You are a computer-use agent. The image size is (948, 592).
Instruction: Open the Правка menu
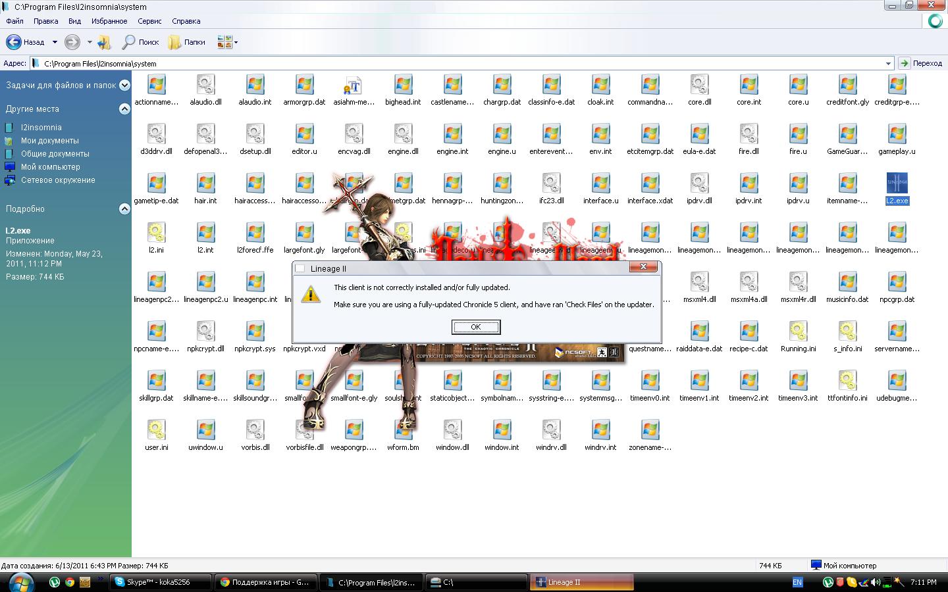(x=46, y=21)
